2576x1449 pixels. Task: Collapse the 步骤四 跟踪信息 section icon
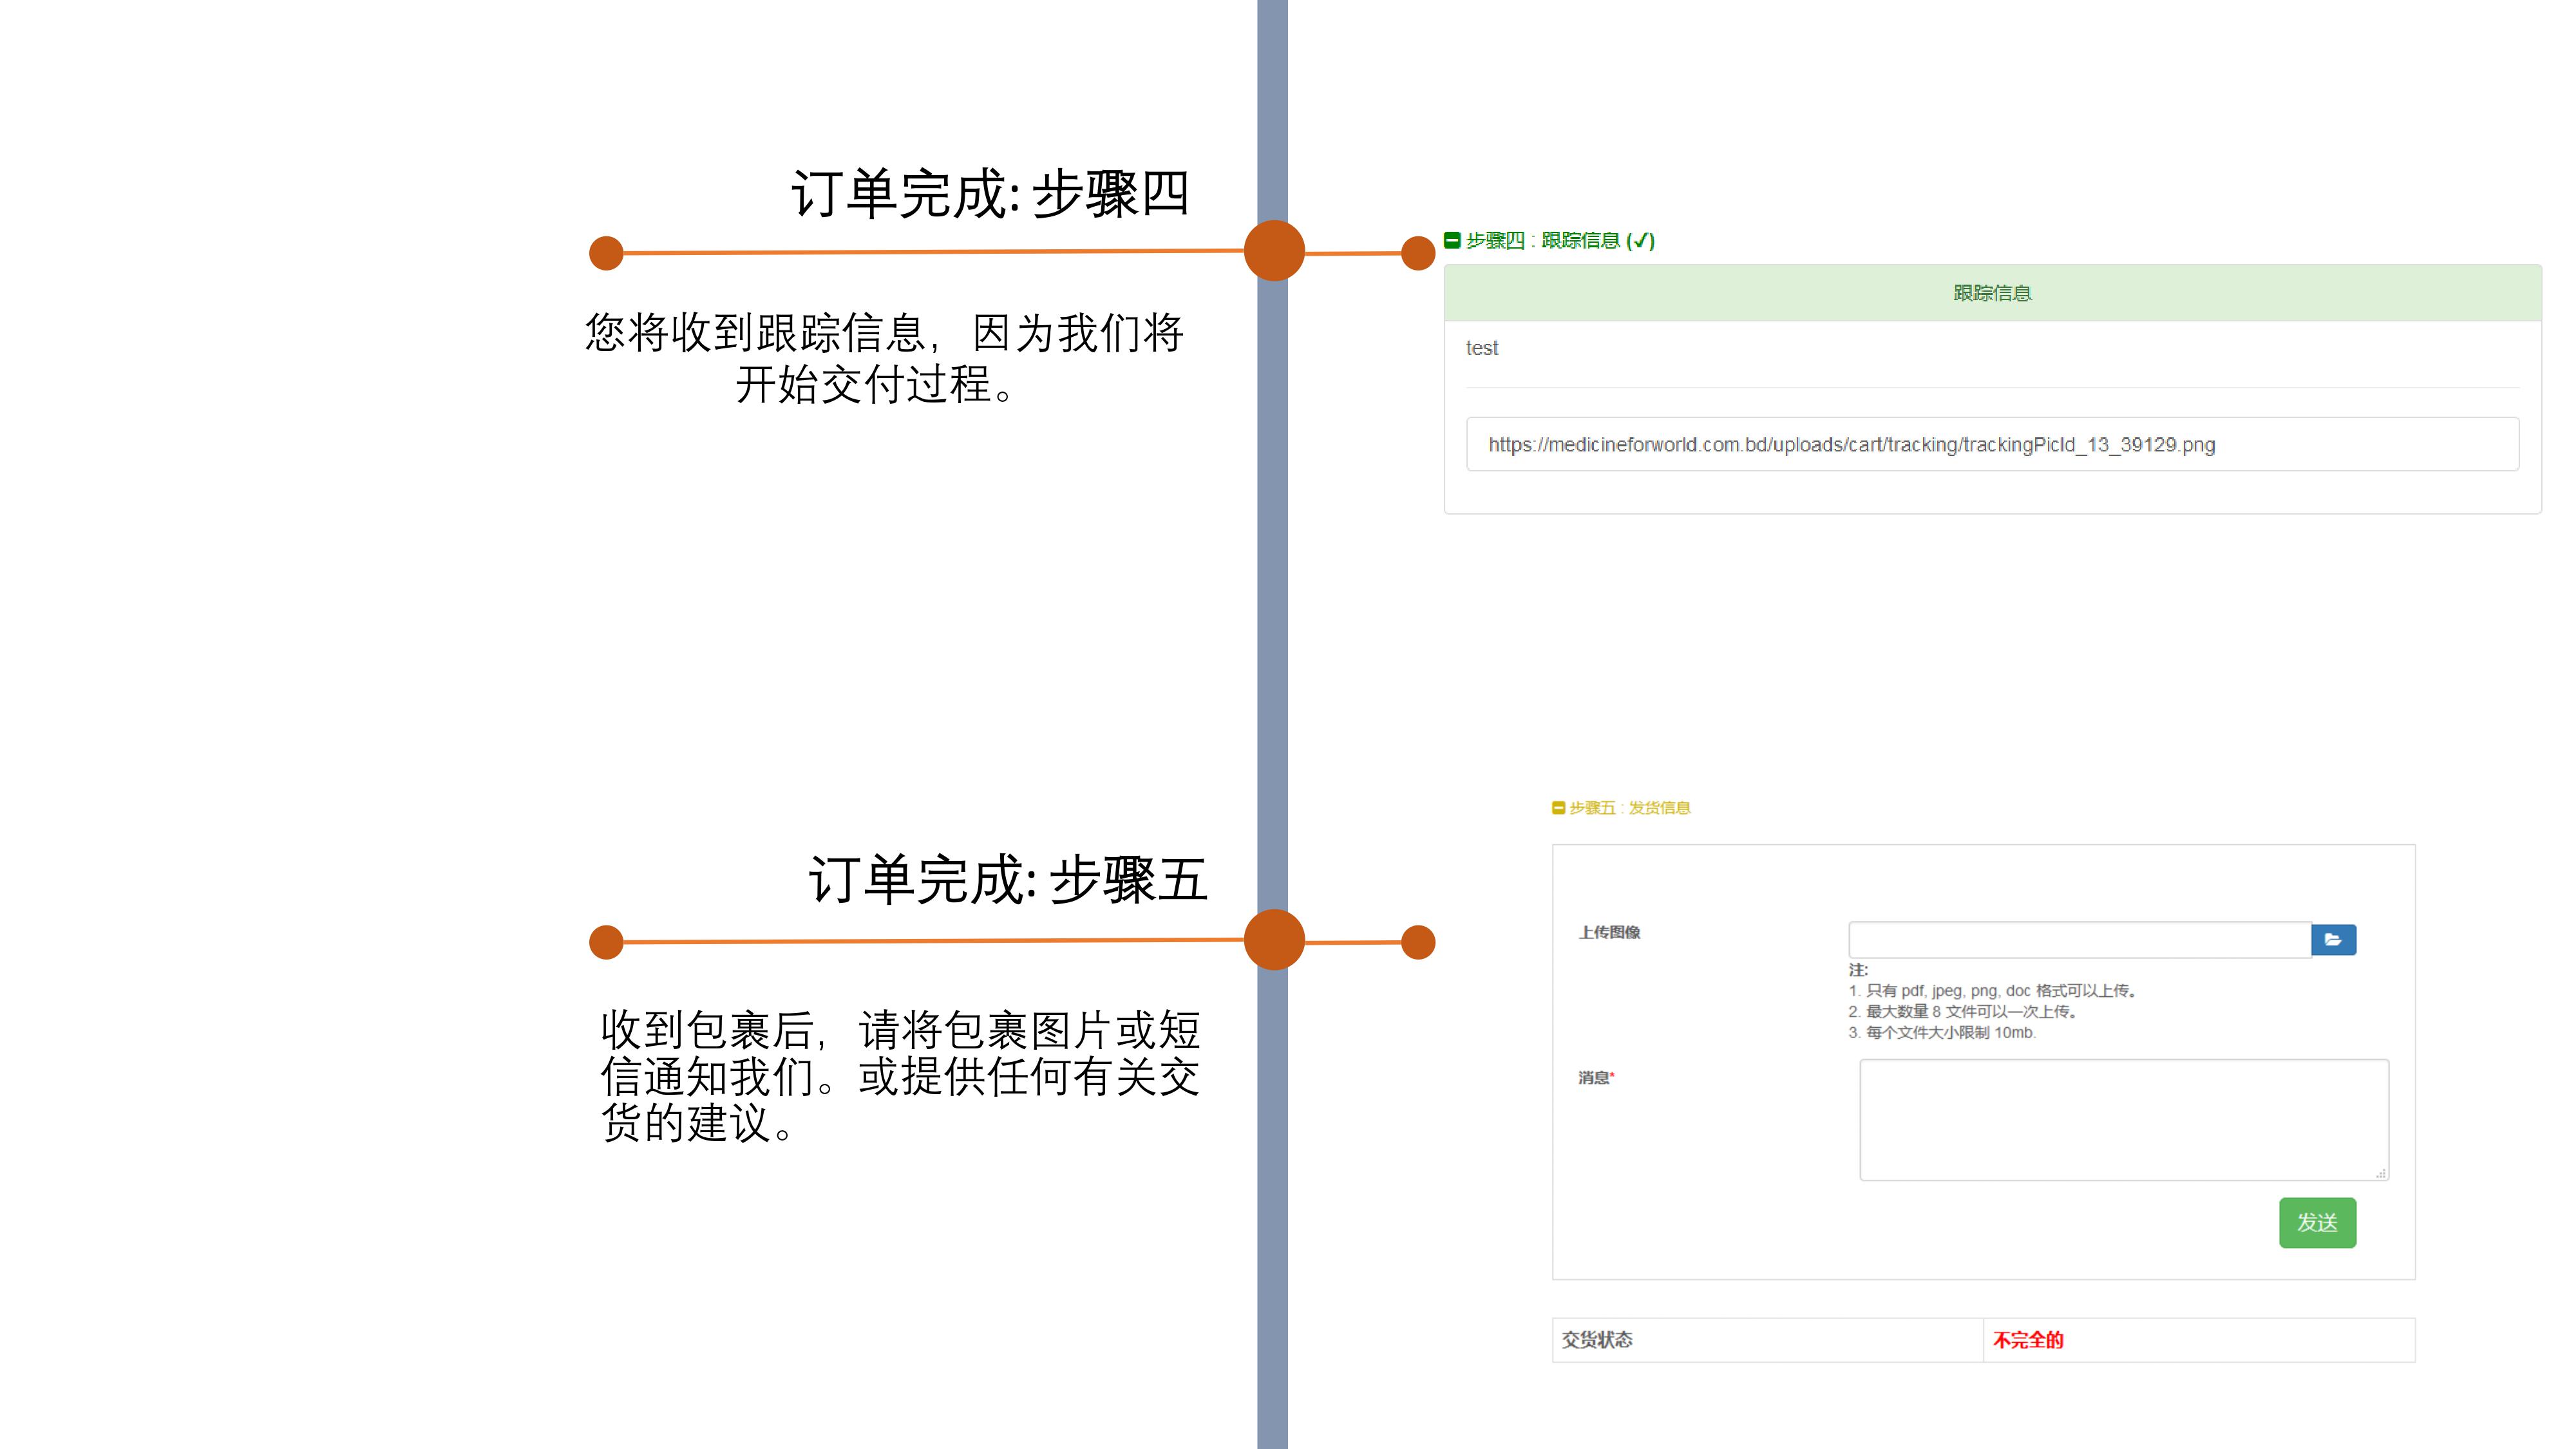coord(1452,240)
